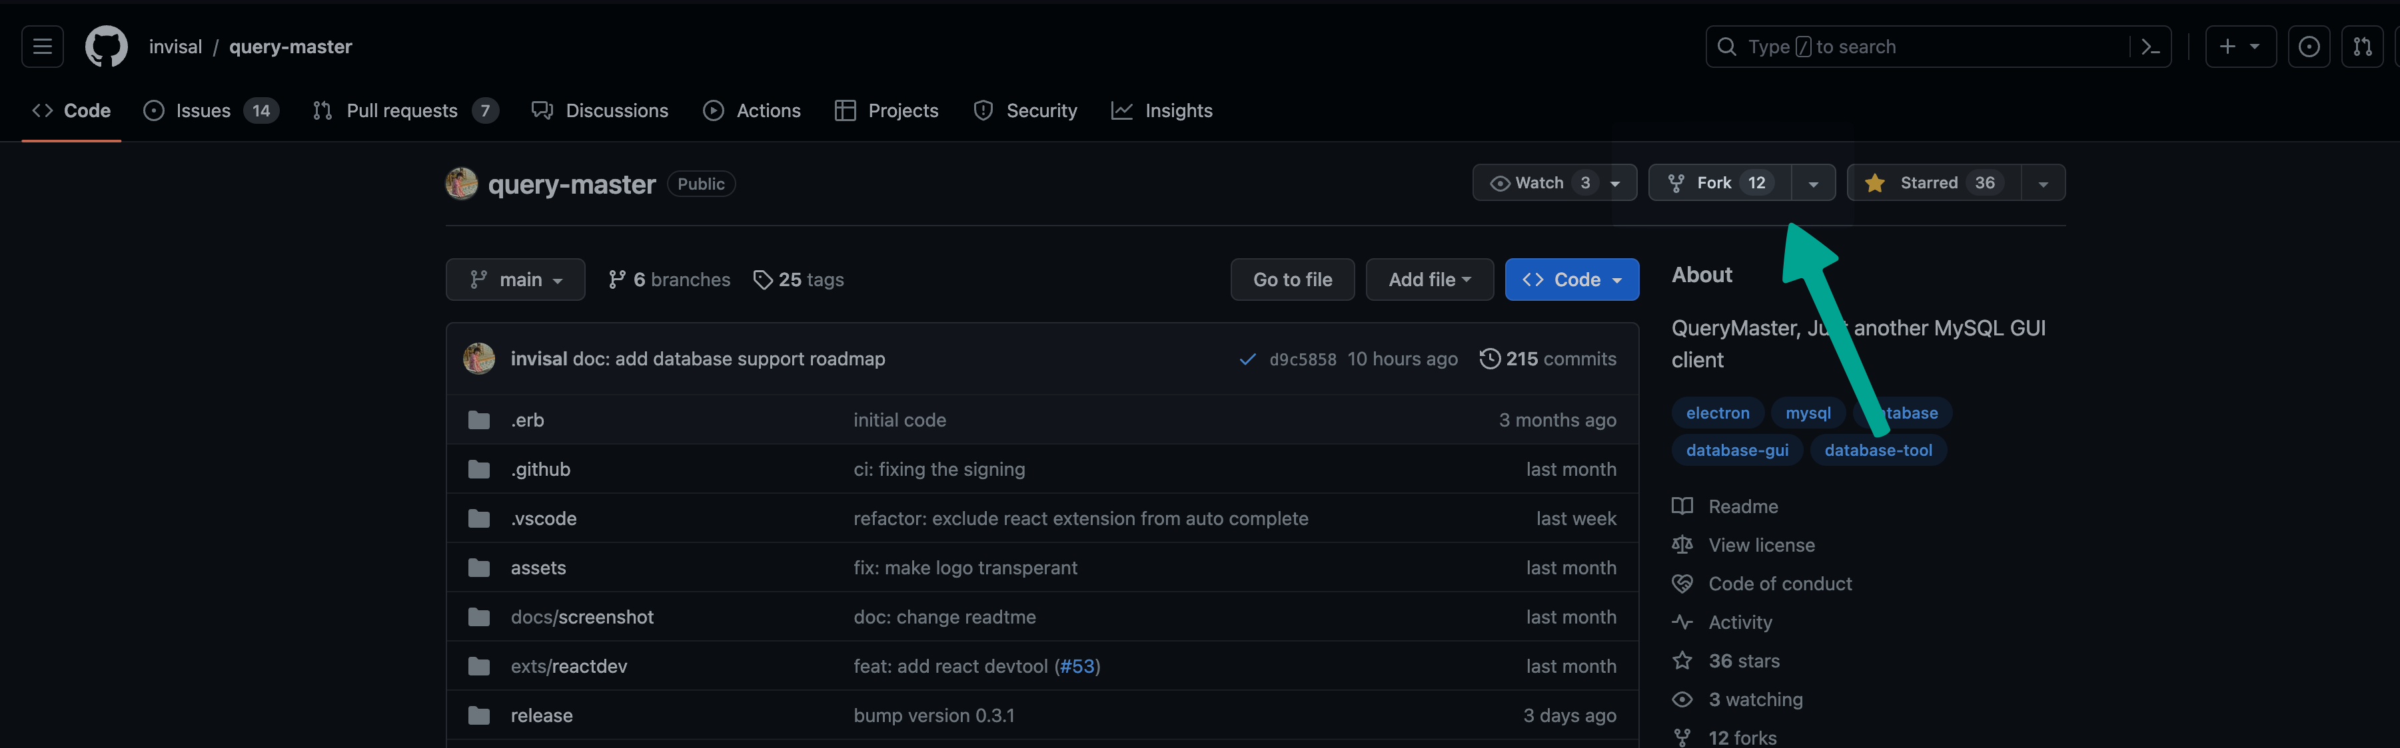Click the database-tool topic tag
2400x748 pixels.
[1878, 451]
